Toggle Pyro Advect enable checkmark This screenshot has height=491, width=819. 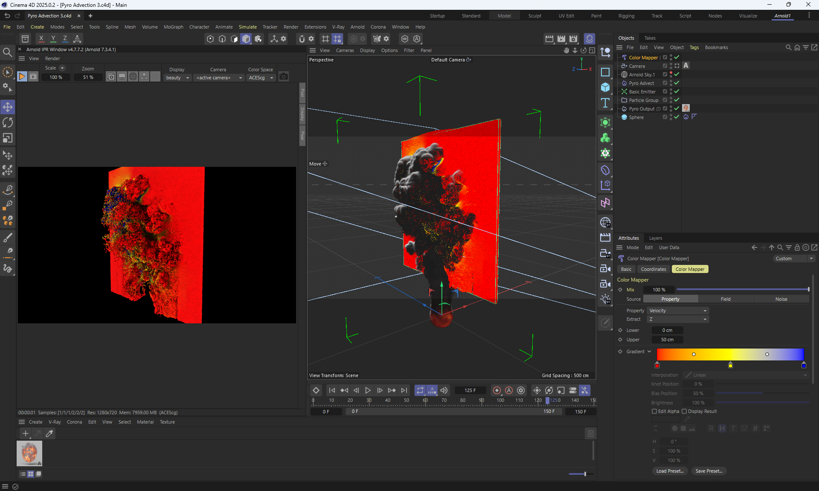click(x=677, y=83)
